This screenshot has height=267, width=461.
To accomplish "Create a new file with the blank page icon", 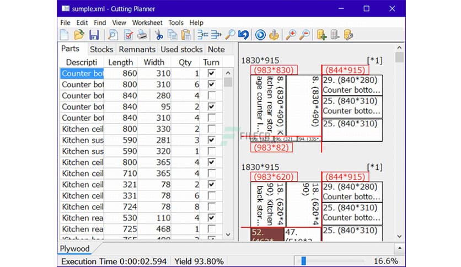I will 64,35.
